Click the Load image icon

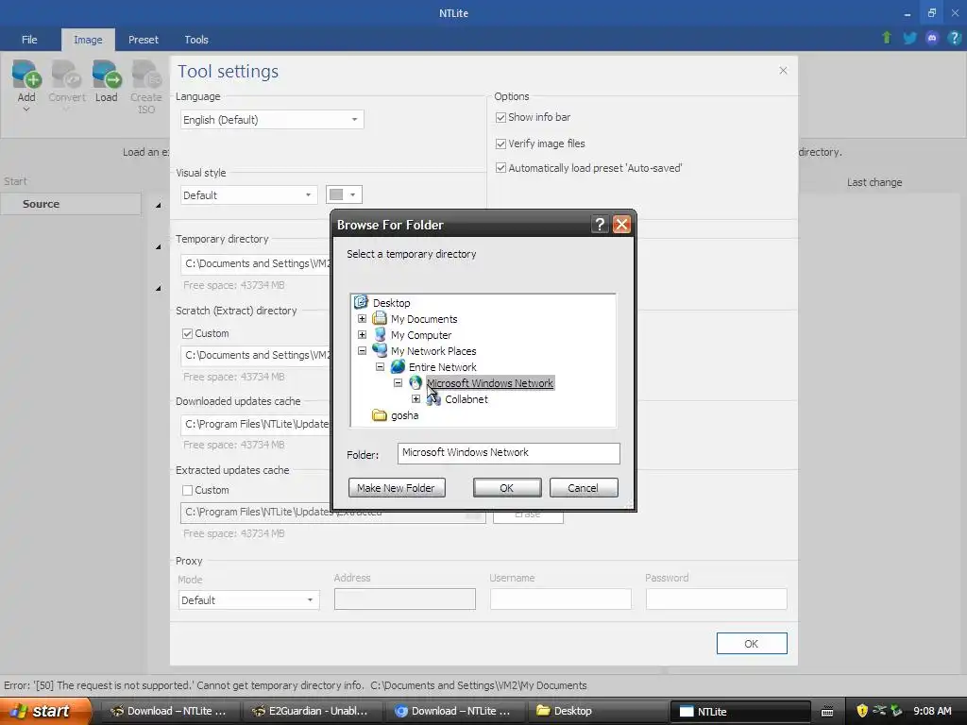[106, 75]
